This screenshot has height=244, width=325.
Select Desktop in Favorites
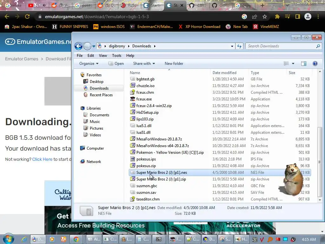point(96,82)
